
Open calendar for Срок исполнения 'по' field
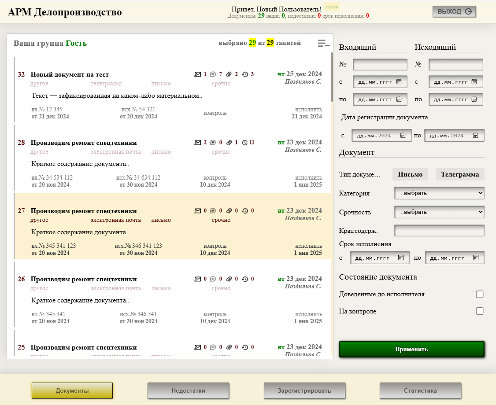click(476, 258)
